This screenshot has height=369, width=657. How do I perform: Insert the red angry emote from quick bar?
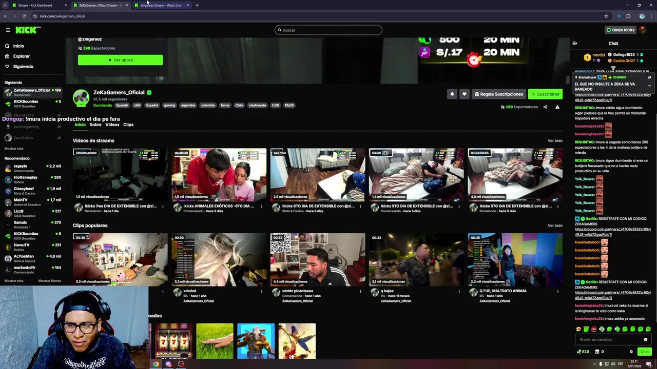(594, 330)
